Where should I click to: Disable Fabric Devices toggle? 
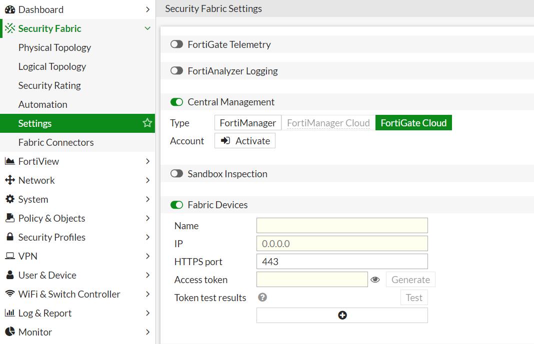point(177,205)
